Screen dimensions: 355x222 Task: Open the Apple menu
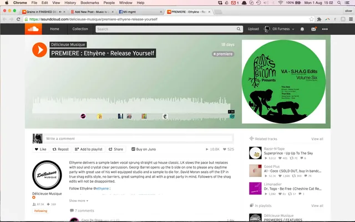7,3
